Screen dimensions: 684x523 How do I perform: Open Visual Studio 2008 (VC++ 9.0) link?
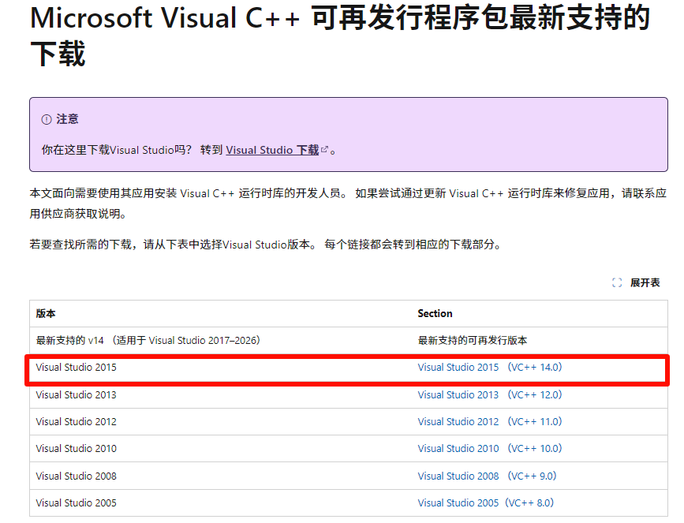(x=488, y=476)
